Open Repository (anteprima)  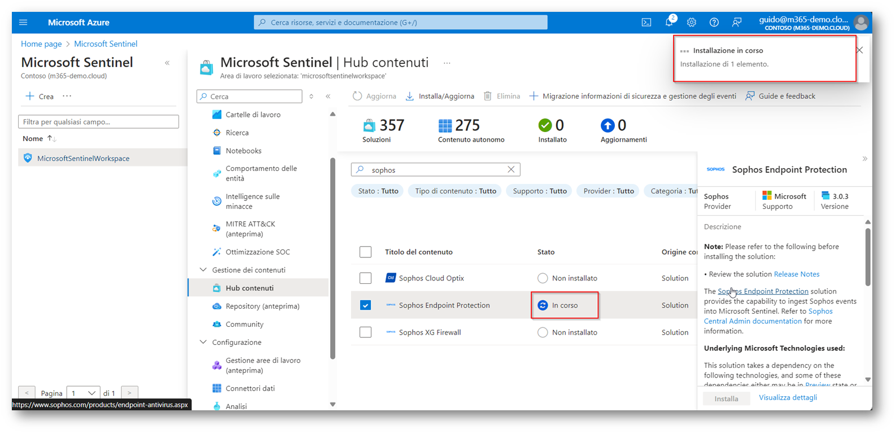tap(257, 306)
